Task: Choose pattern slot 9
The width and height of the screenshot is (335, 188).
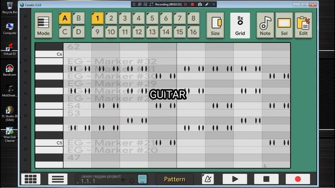Action: (x=97, y=32)
